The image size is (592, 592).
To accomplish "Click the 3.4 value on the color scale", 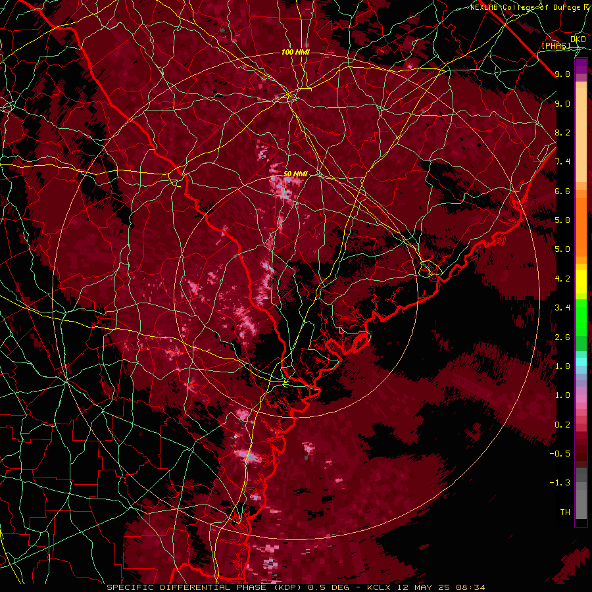I will click(x=562, y=308).
